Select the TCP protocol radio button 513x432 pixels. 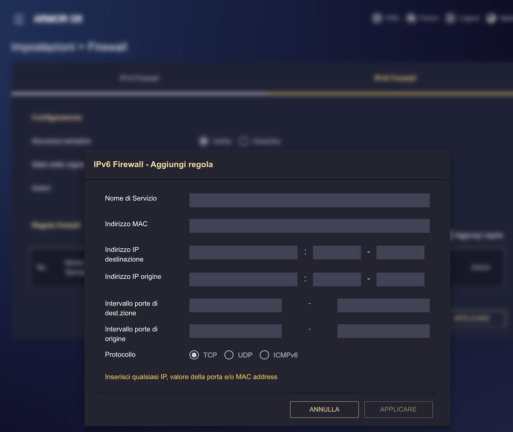point(194,355)
